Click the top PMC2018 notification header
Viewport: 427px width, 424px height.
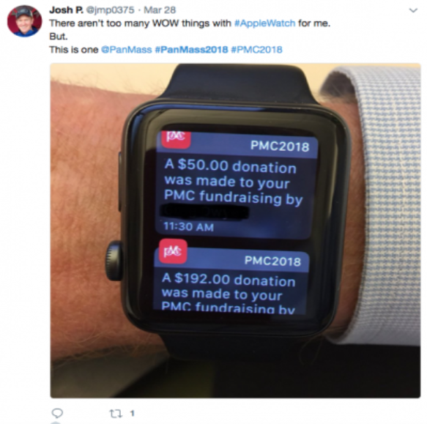point(280,146)
